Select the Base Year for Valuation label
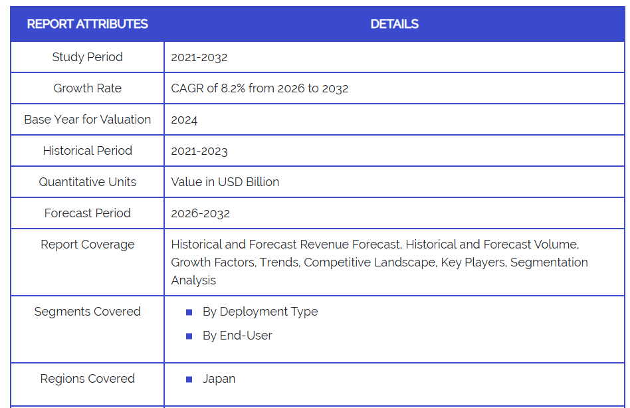 pyautogui.click(x=87, y=120)
